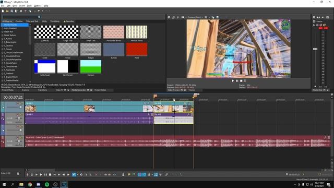Screen dimensions: 334x188
Task: Toggle Automatic Crossfades button
Action: click(144, 174)
